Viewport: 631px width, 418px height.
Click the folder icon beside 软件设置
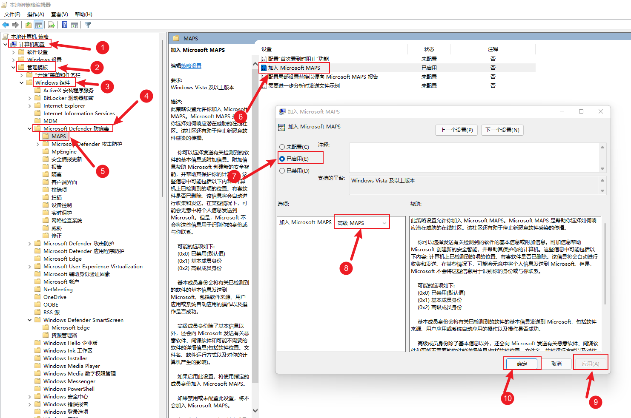tap(22, 52)
